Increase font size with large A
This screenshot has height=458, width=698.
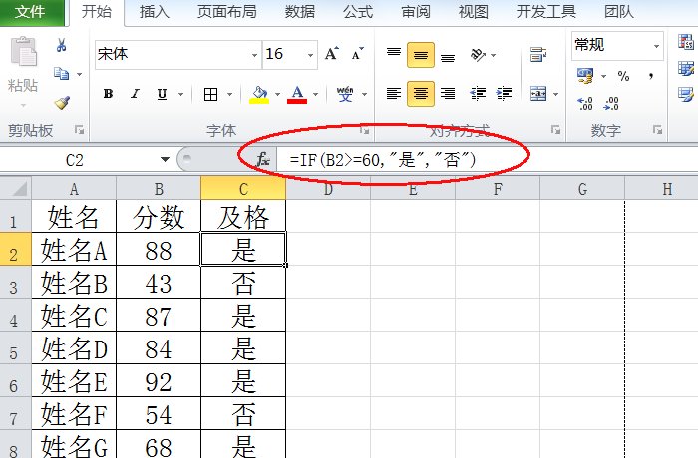tap(331, 54)
